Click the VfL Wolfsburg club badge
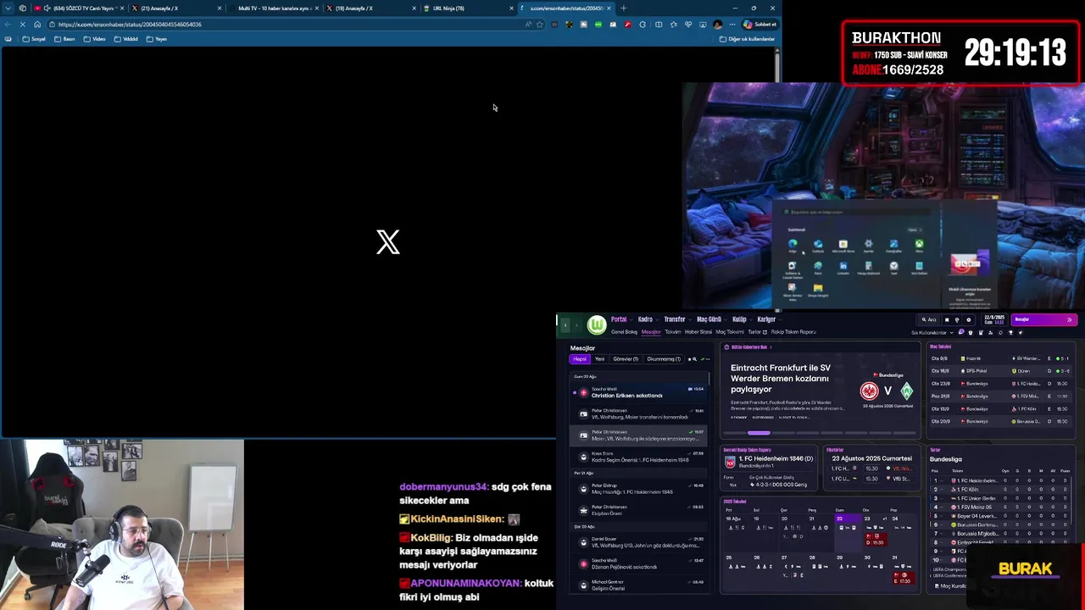1085x610 pixels. [597, 325]
